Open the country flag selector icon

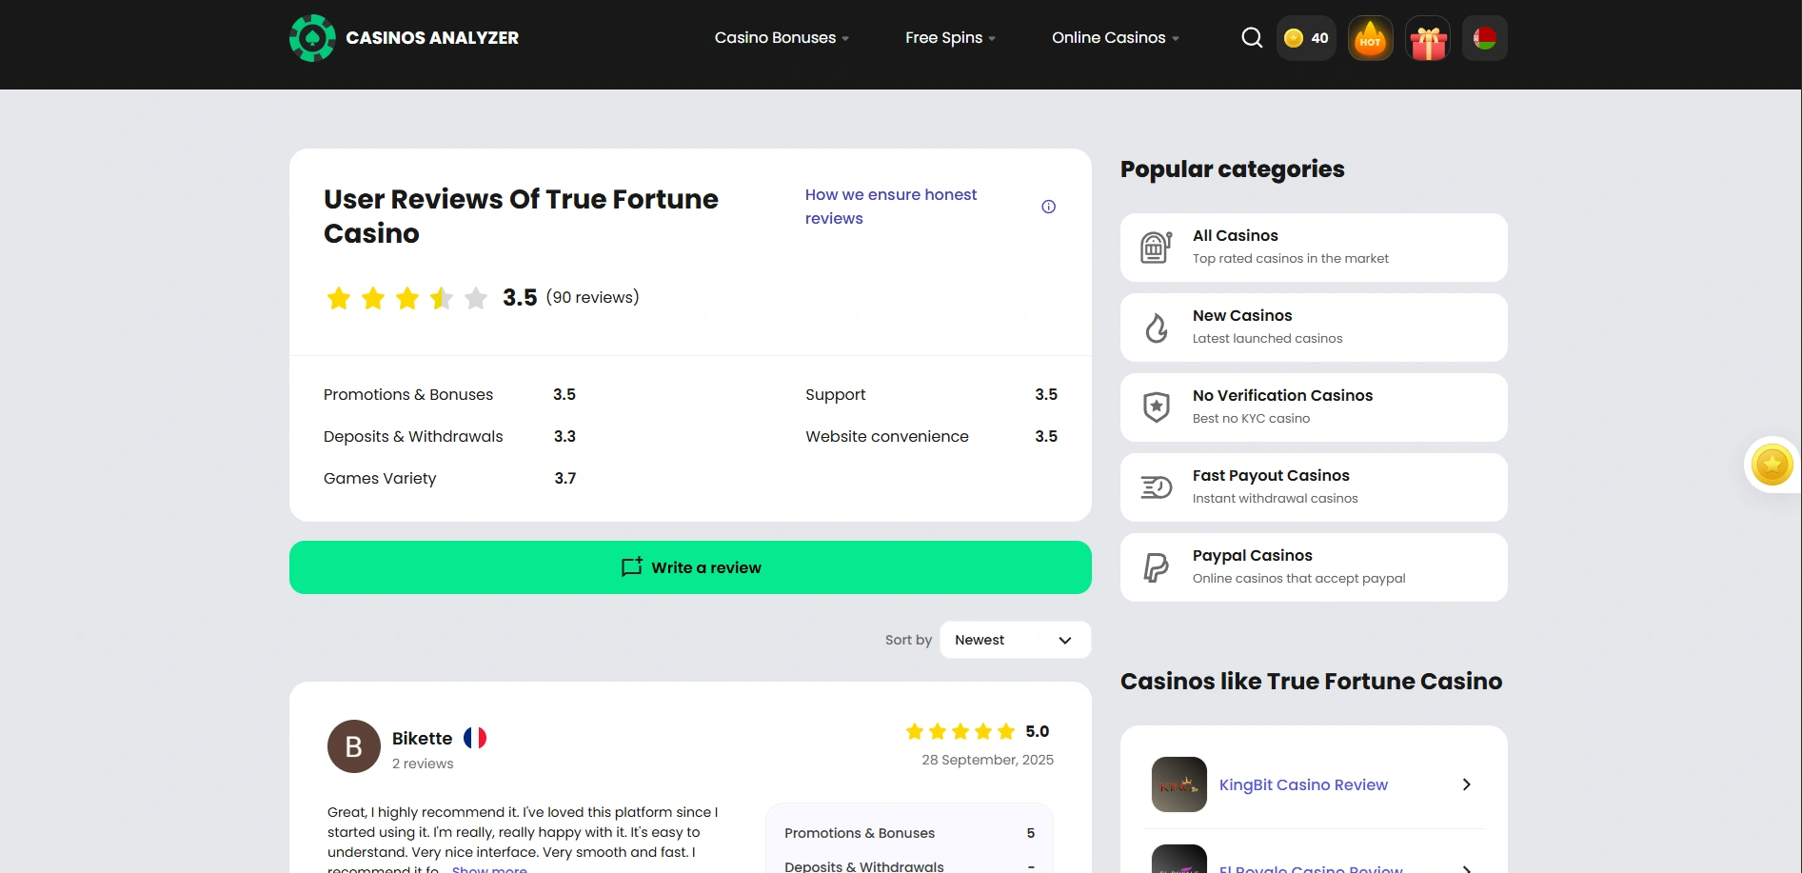pyautogui.click(x=1485, y=38)
